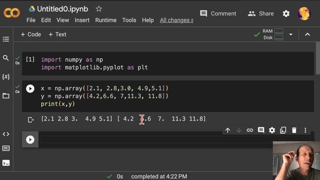The height and width of the screenshot is (180, 320).
Task: Open the Tools menu
Action: [129, 20]
